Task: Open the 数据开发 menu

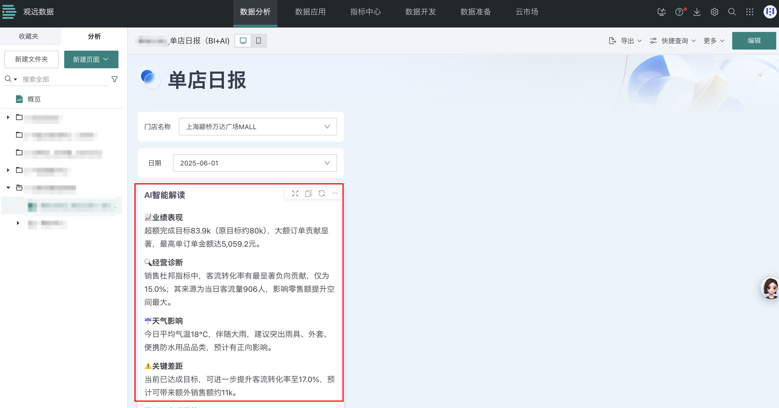Action: click(420, 12)
